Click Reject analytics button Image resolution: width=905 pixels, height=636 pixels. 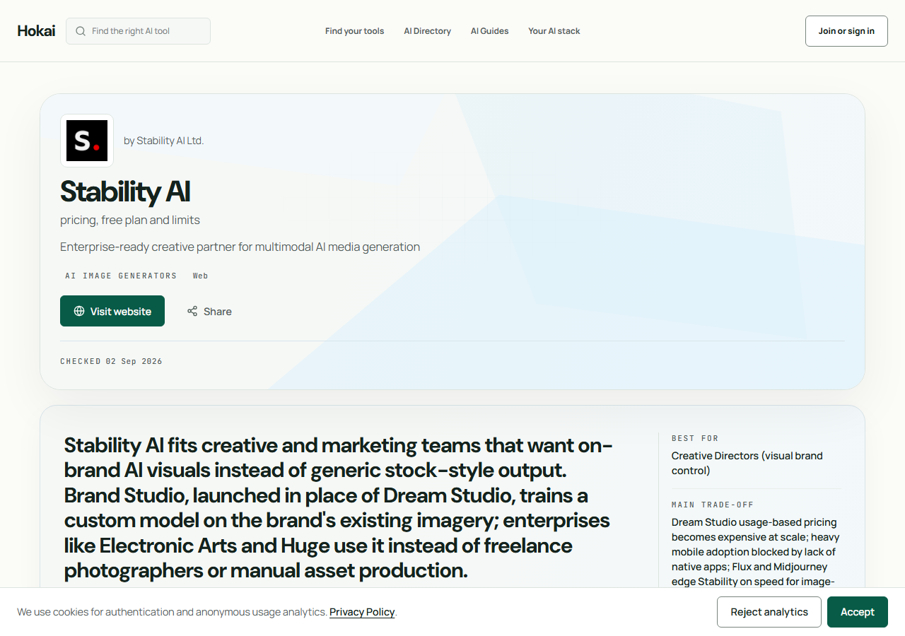click(x=769, y=612)
